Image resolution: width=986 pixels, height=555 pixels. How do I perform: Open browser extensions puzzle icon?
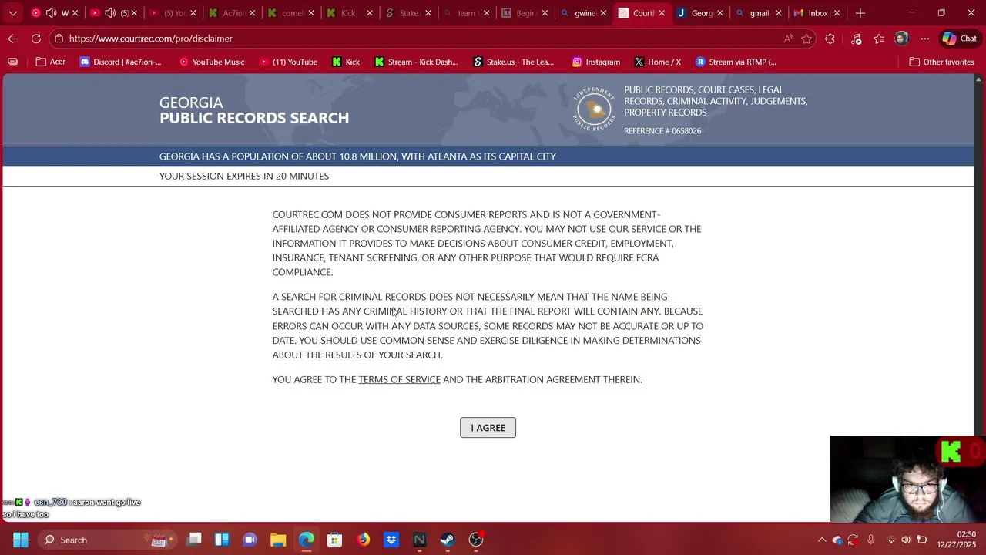pyautogui.click(x=830, y=39)
